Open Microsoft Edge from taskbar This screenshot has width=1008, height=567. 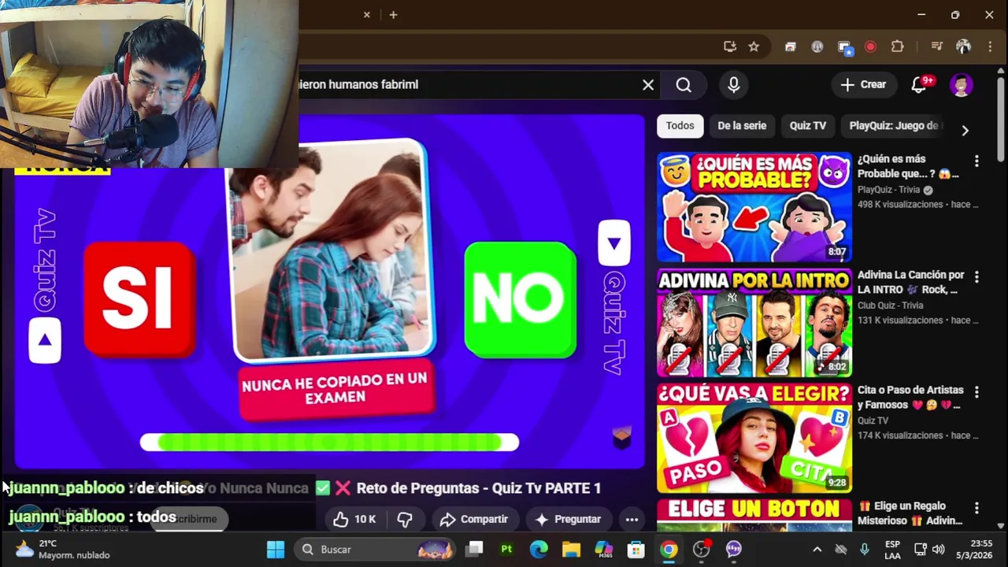[x=539, y=549]
